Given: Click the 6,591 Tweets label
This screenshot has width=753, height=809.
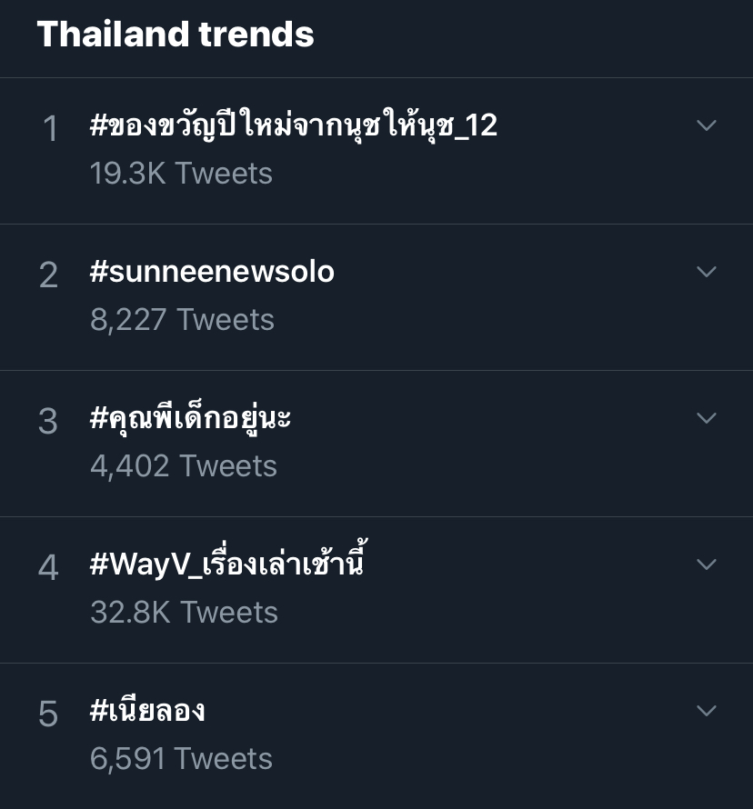Looking at the screenshot, I should pos(181,759).
